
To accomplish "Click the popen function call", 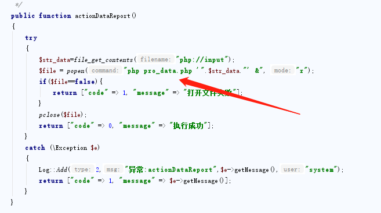I will pos(75,71).
